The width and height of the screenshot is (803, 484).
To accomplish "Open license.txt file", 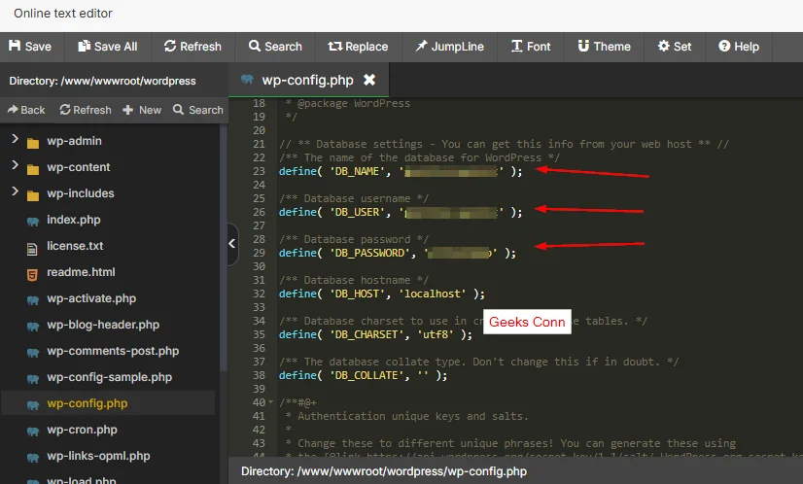I will coord(75,246).
